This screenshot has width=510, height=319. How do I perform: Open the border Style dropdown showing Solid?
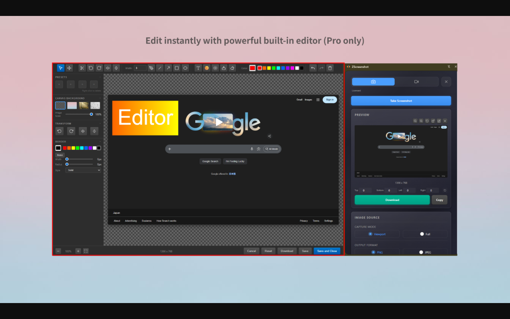(x=83, y=170)
